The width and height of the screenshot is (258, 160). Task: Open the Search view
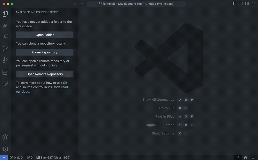pos(5,37)
